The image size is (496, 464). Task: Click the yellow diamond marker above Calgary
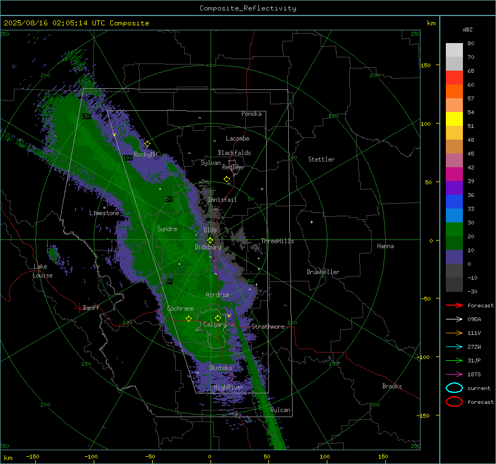(218, 318)
